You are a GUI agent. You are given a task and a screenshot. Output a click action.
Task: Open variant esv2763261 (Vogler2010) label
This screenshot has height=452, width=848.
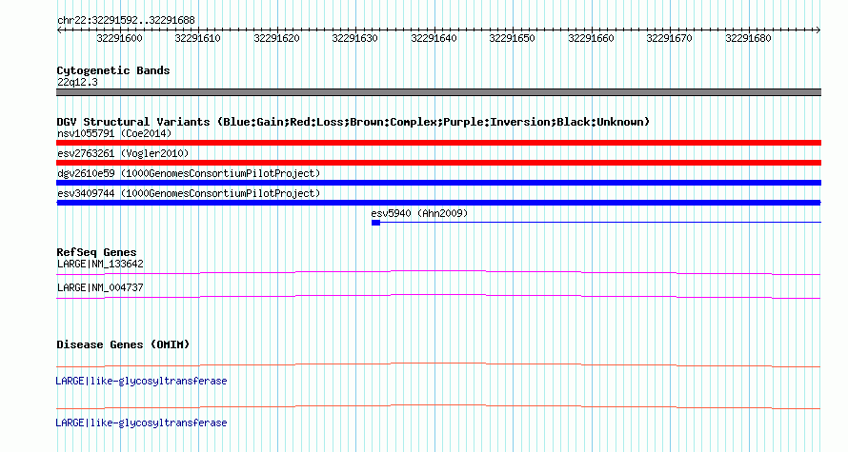123,153
